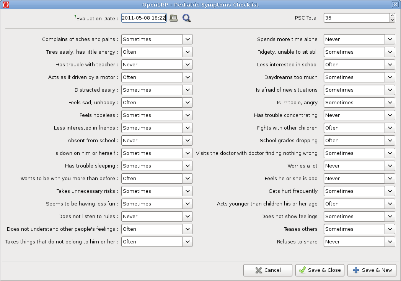Decrement PSC Total with the down arrow
401x281 pixels.
(x=393, y=20)
